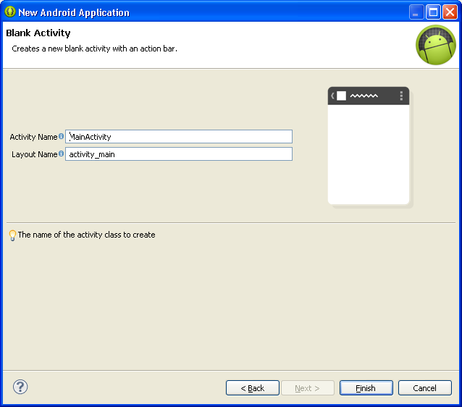Click the 'Layout Name' label
The image size is (462, 407).
[35, 154]
